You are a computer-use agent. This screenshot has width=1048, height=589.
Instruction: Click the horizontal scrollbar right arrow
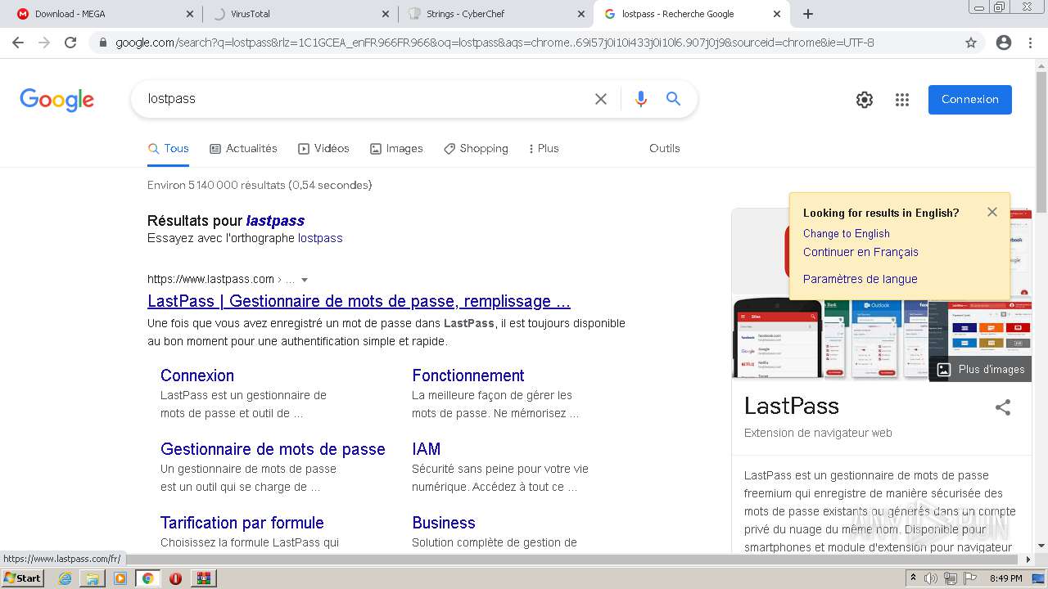coord(1028,560)
